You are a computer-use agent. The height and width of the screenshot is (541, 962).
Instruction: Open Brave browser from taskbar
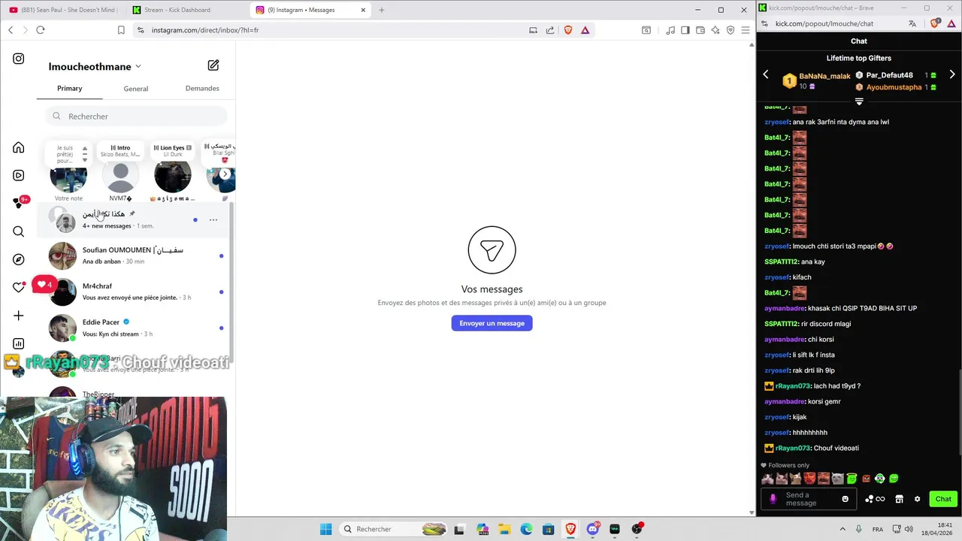point(570,529)
